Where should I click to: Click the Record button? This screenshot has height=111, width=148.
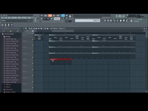(x=52, y=19)
